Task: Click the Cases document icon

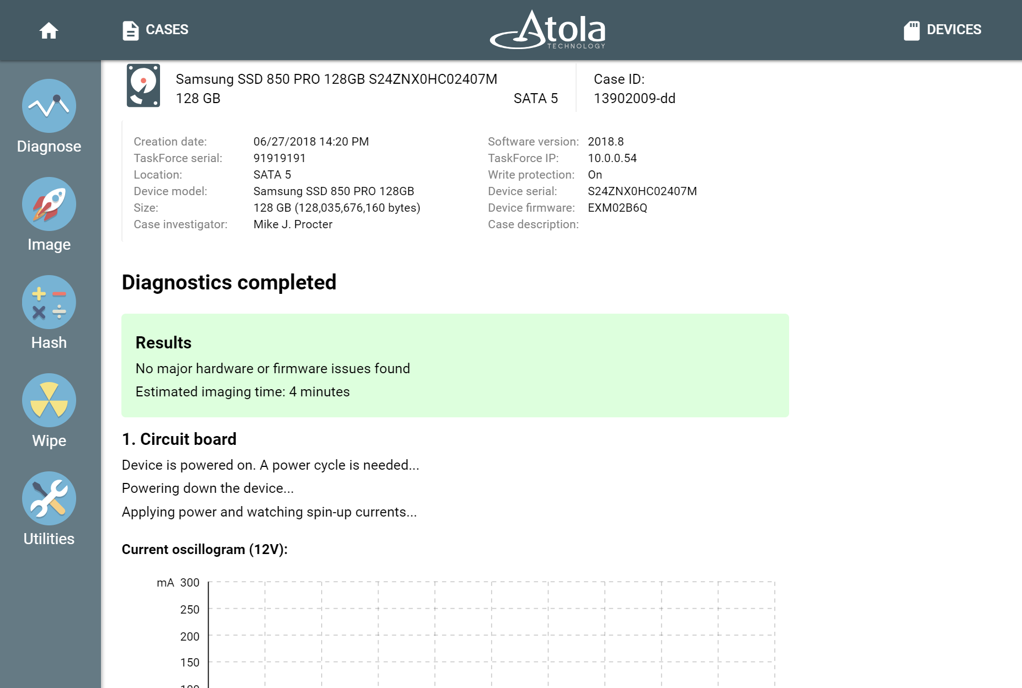Action: pos(130,30)
